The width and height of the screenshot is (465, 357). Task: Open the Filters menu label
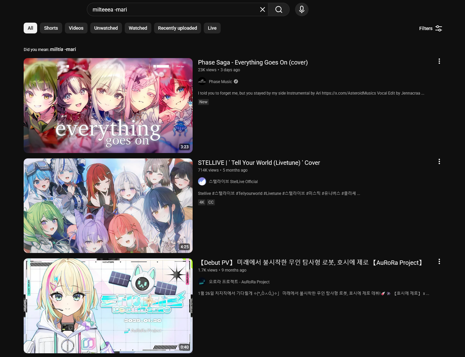[426, 28]
